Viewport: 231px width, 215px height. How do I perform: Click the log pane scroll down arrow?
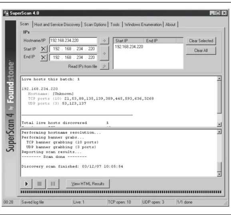tap(219, 174)
